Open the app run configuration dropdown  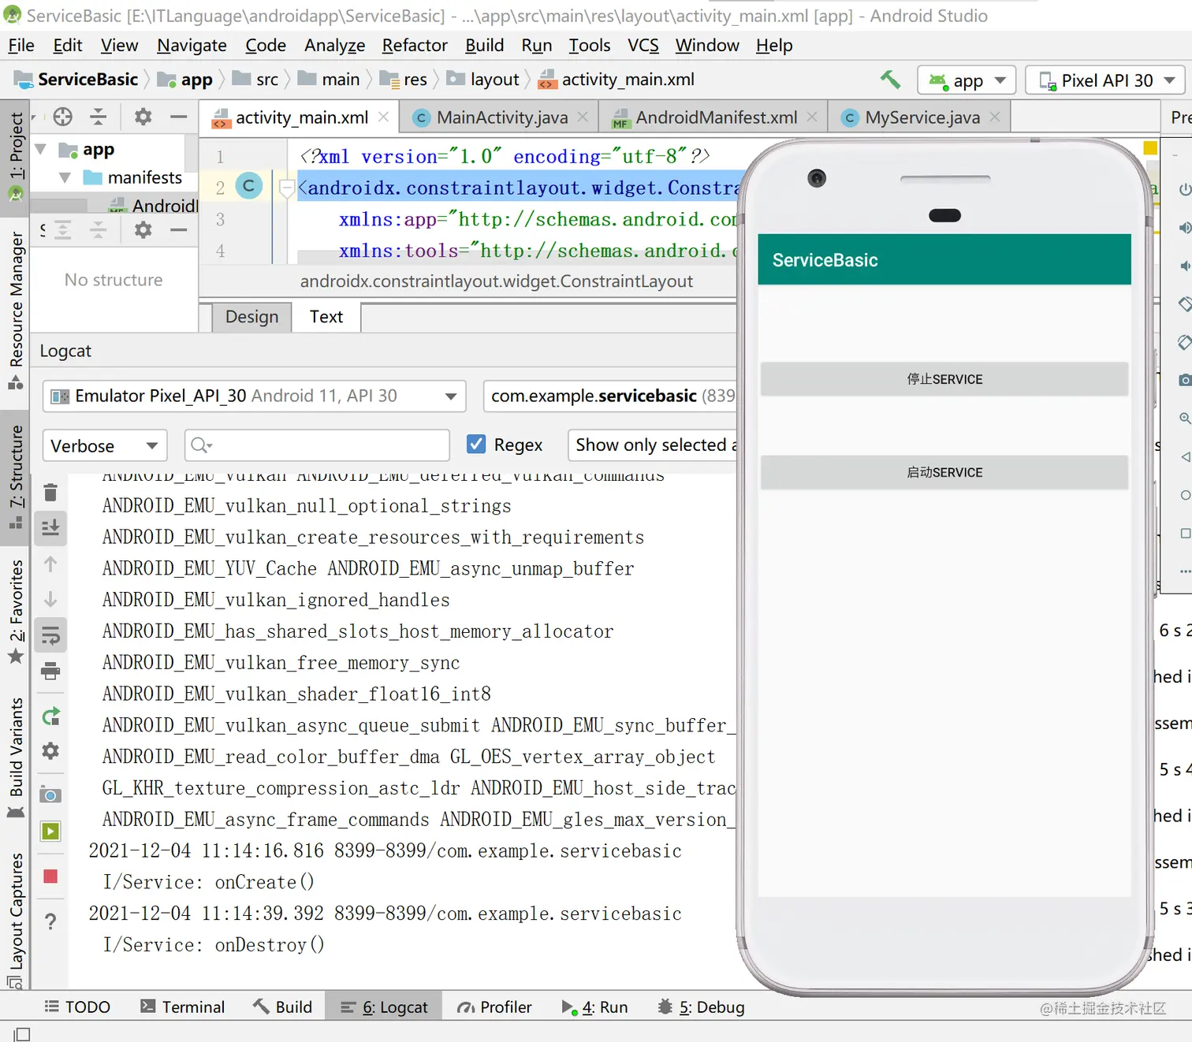(967, 80)
